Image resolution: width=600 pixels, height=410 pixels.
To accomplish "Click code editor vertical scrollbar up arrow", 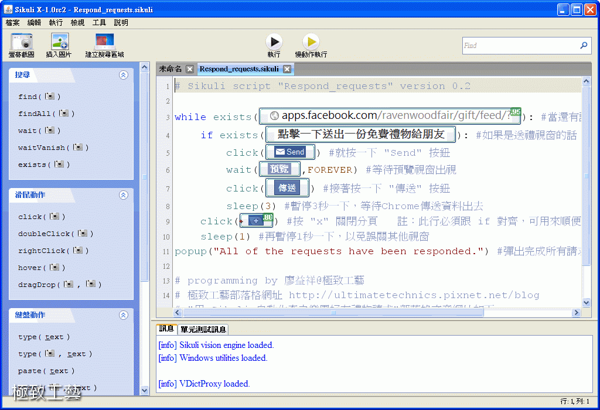I will point(586,81).
